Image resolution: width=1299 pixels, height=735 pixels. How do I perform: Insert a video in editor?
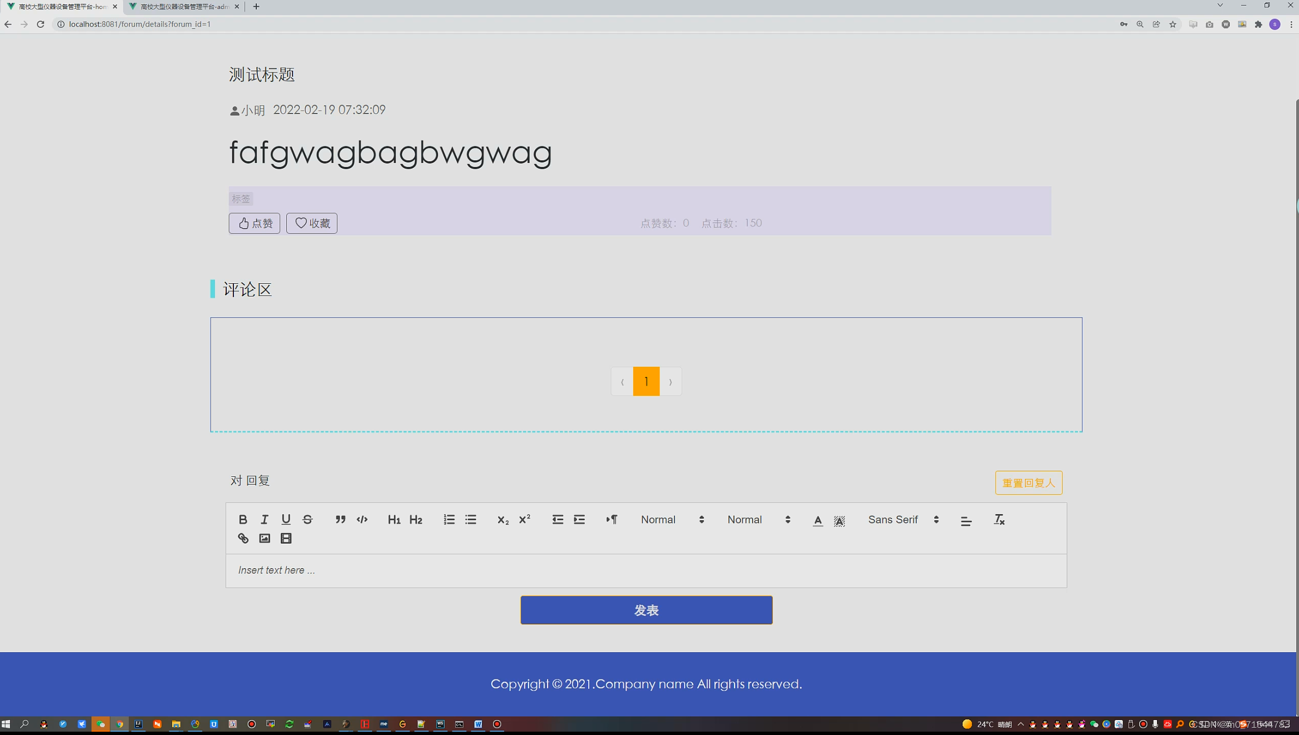point(286,538)
